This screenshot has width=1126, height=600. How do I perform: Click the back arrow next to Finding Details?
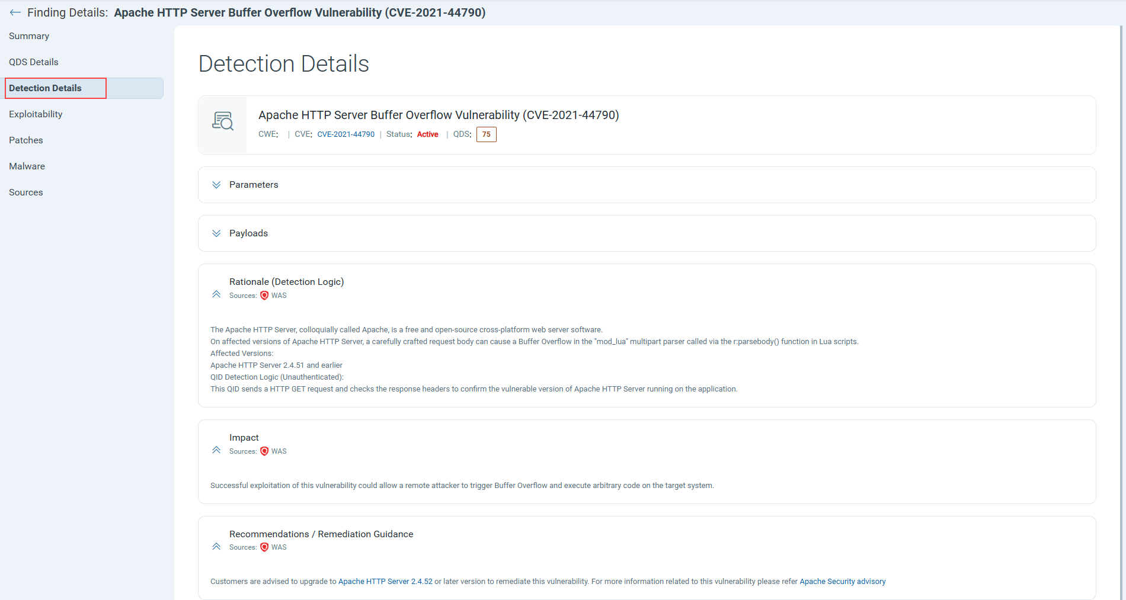15,12
